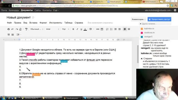Click the orange swatch for kalin4ev.m
The width and height of the screenshot is (178, 100).
pos(142,29)
